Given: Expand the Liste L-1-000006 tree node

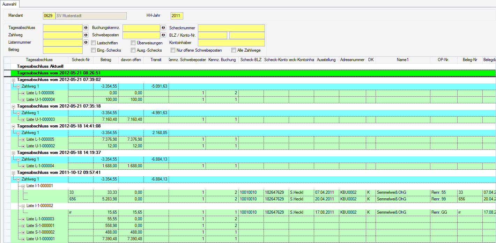Looking at the screenshot, I should click(23, 93).
